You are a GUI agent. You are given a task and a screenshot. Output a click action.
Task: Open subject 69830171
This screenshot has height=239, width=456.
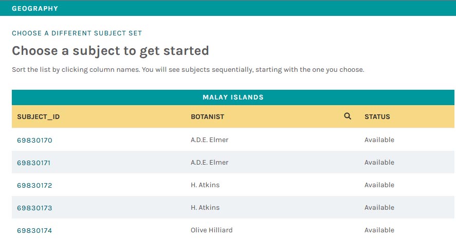34,163
